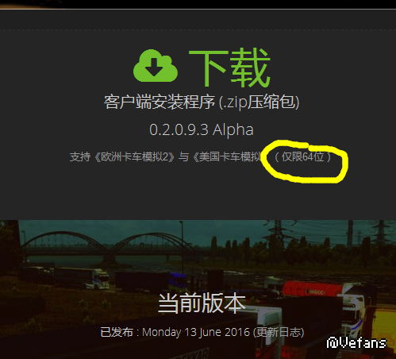Click the 《欧洲卡车模拟2》 game title text
Viewport: 396px width, 359px height.
click(x=134, y=157)
